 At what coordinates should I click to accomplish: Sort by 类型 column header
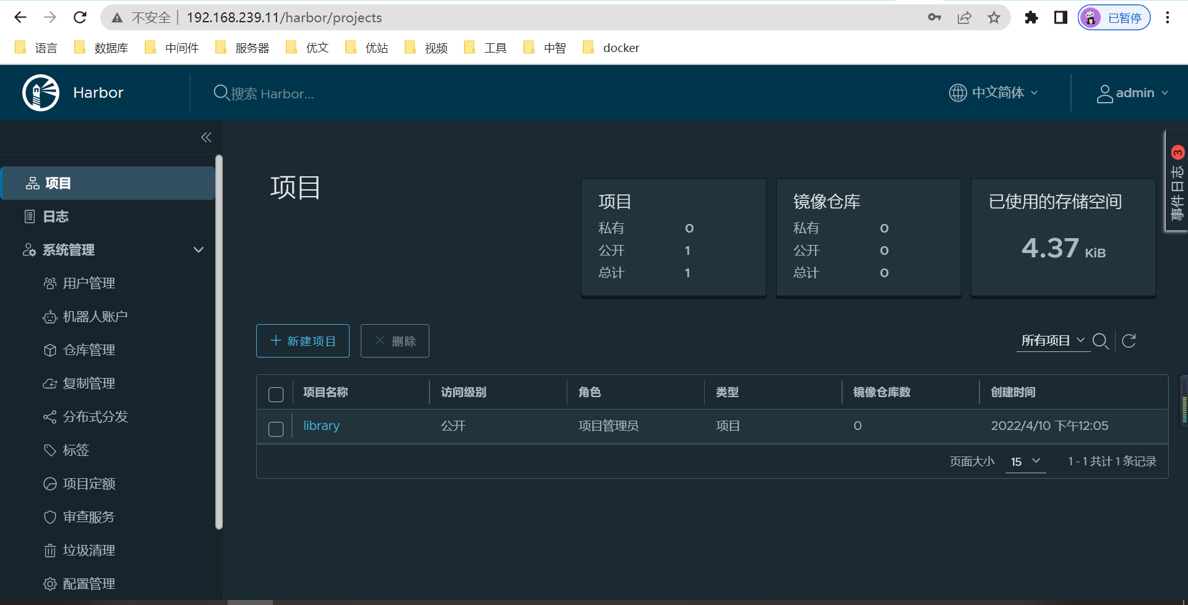point(727,392)
